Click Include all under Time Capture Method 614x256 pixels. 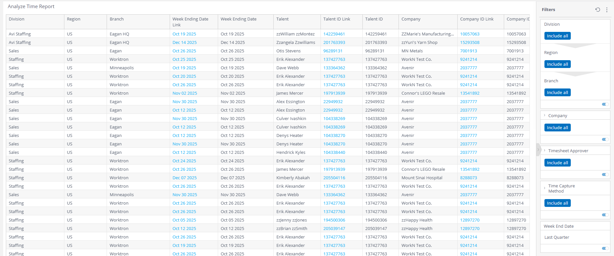557,203
